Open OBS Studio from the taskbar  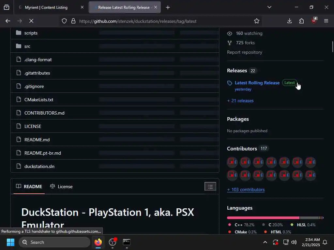[x=113, y=242]
